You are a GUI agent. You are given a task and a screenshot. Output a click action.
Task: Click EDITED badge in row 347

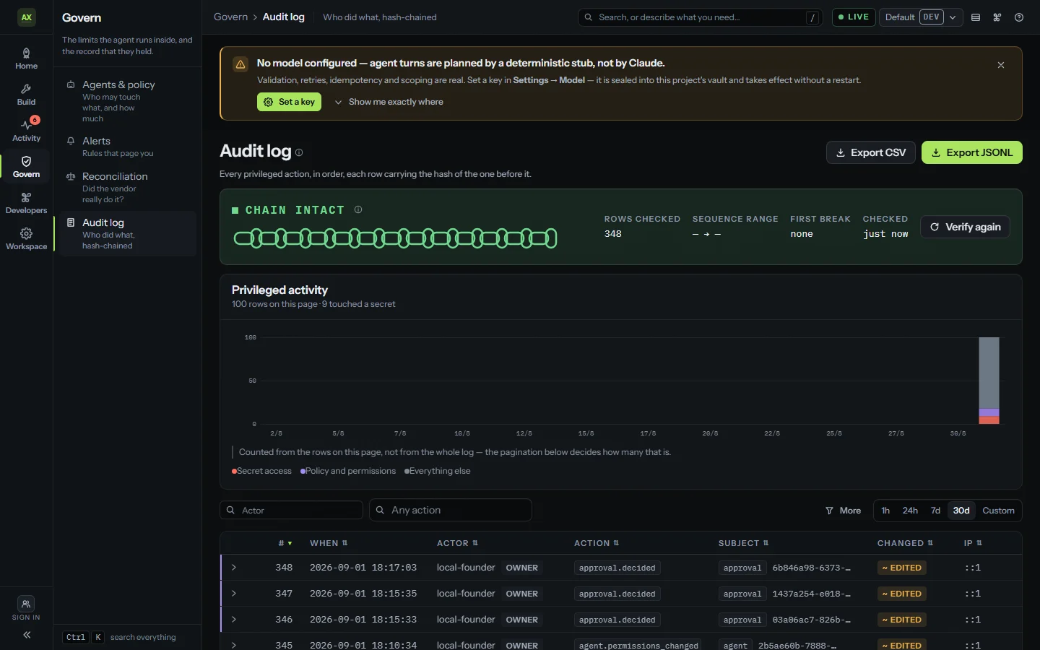(x=902, y=594)
